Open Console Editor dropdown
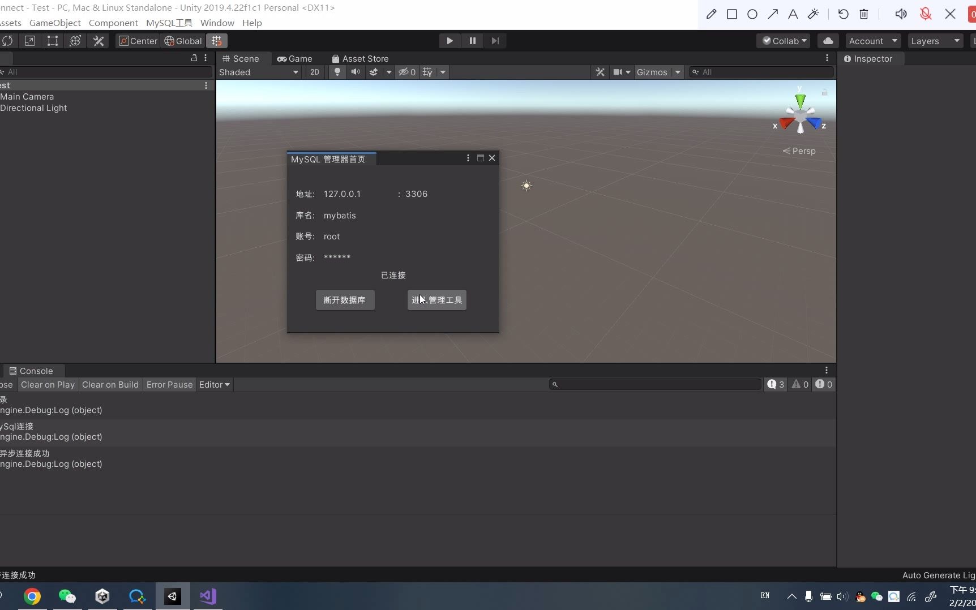Viewport: 976px width, 610px height. 215,385
